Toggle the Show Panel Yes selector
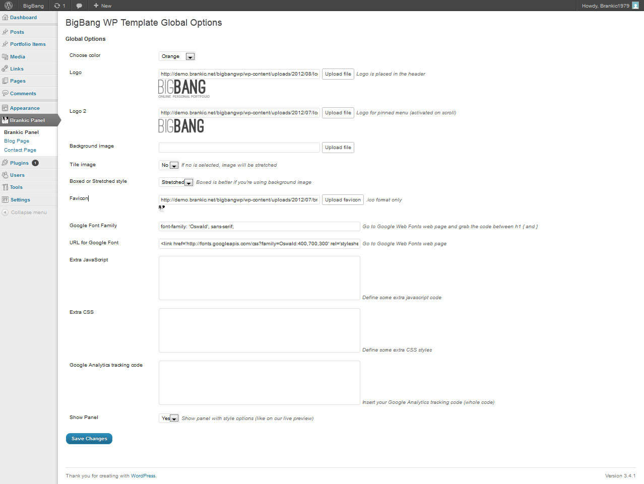Viewport: 644px width, 484px height. (x=169, y=419)
